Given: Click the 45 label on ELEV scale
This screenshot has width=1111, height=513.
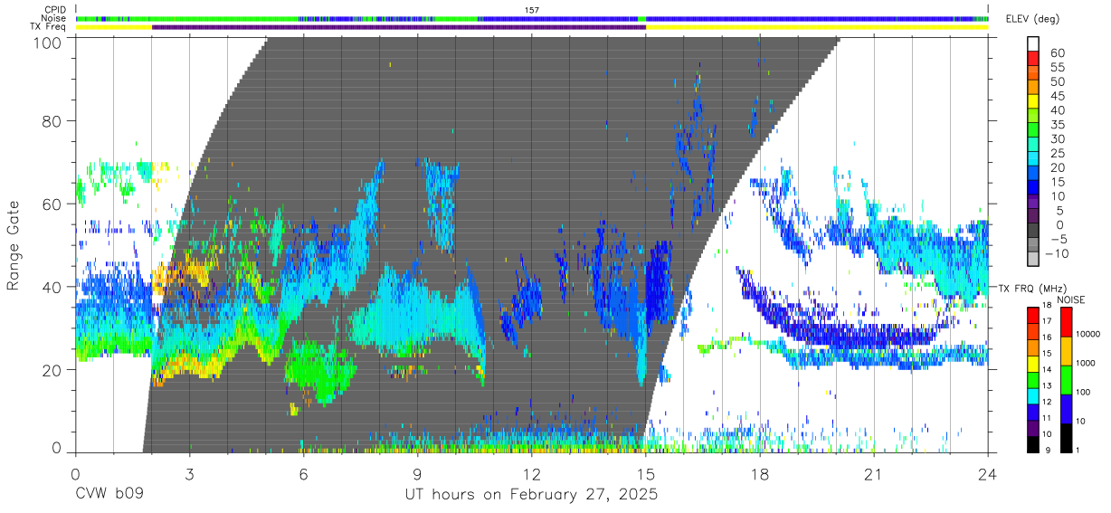Looking at the screenshot, I should [1058, 97].
